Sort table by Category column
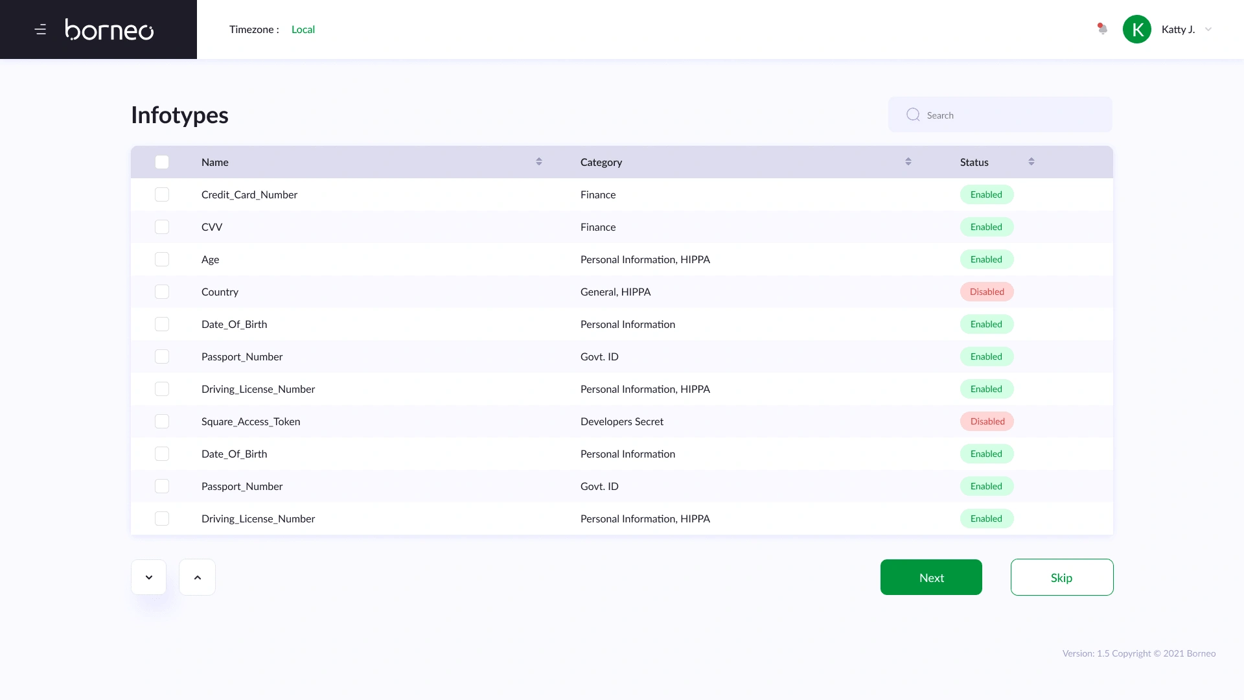The width and height of the screenshot is (1244, 700). tap(908, 162)
